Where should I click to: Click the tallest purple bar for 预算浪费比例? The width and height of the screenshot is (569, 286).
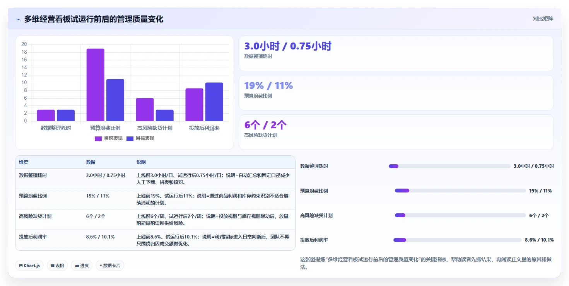pyautogui.click(x=95, y=85)
